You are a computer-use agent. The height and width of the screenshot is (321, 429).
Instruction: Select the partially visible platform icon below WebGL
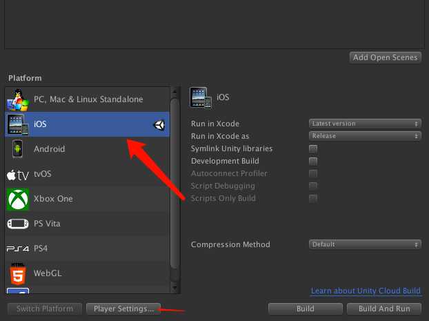pyautogui.click(x=18, y=291)
